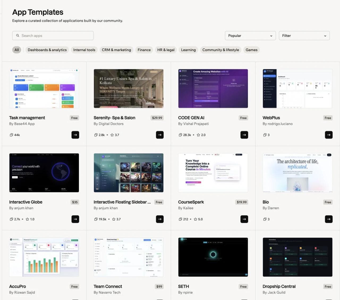The width and height of the screenshot is (340, 300).
Task: Open Interactive Floating Sidebar preview image
Action: coord(129,173)
